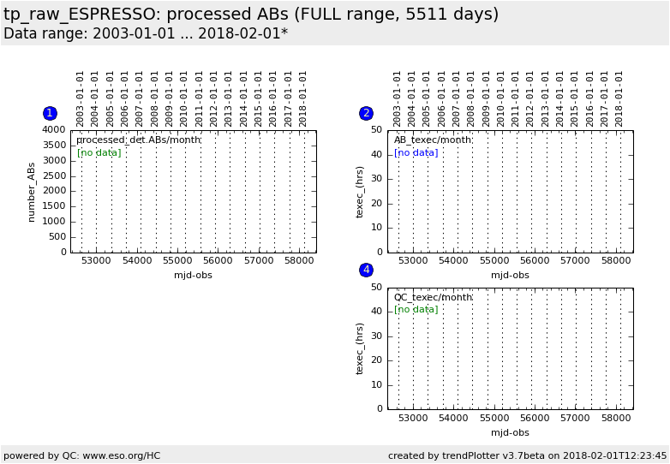Click the Data range subtitle line
The image size is (670, 464).
(x=146, y=34)
